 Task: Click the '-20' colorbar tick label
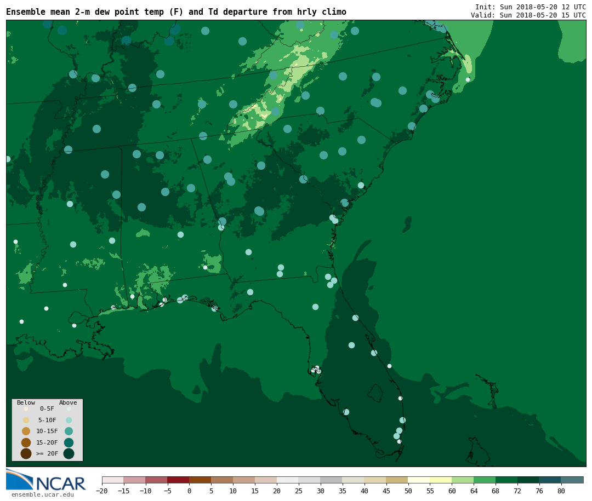click(102, 491)
